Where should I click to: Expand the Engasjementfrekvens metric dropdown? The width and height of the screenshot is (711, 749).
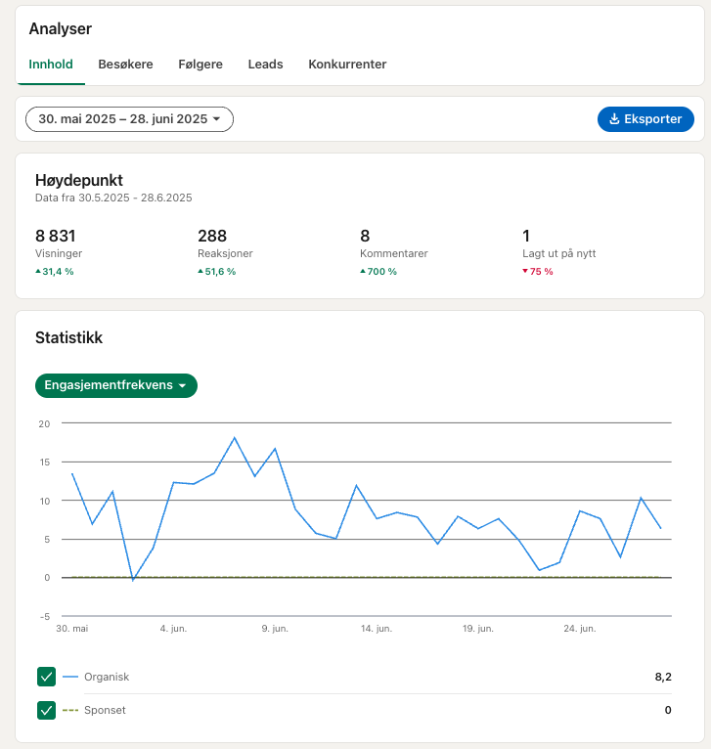click(116, 385)
